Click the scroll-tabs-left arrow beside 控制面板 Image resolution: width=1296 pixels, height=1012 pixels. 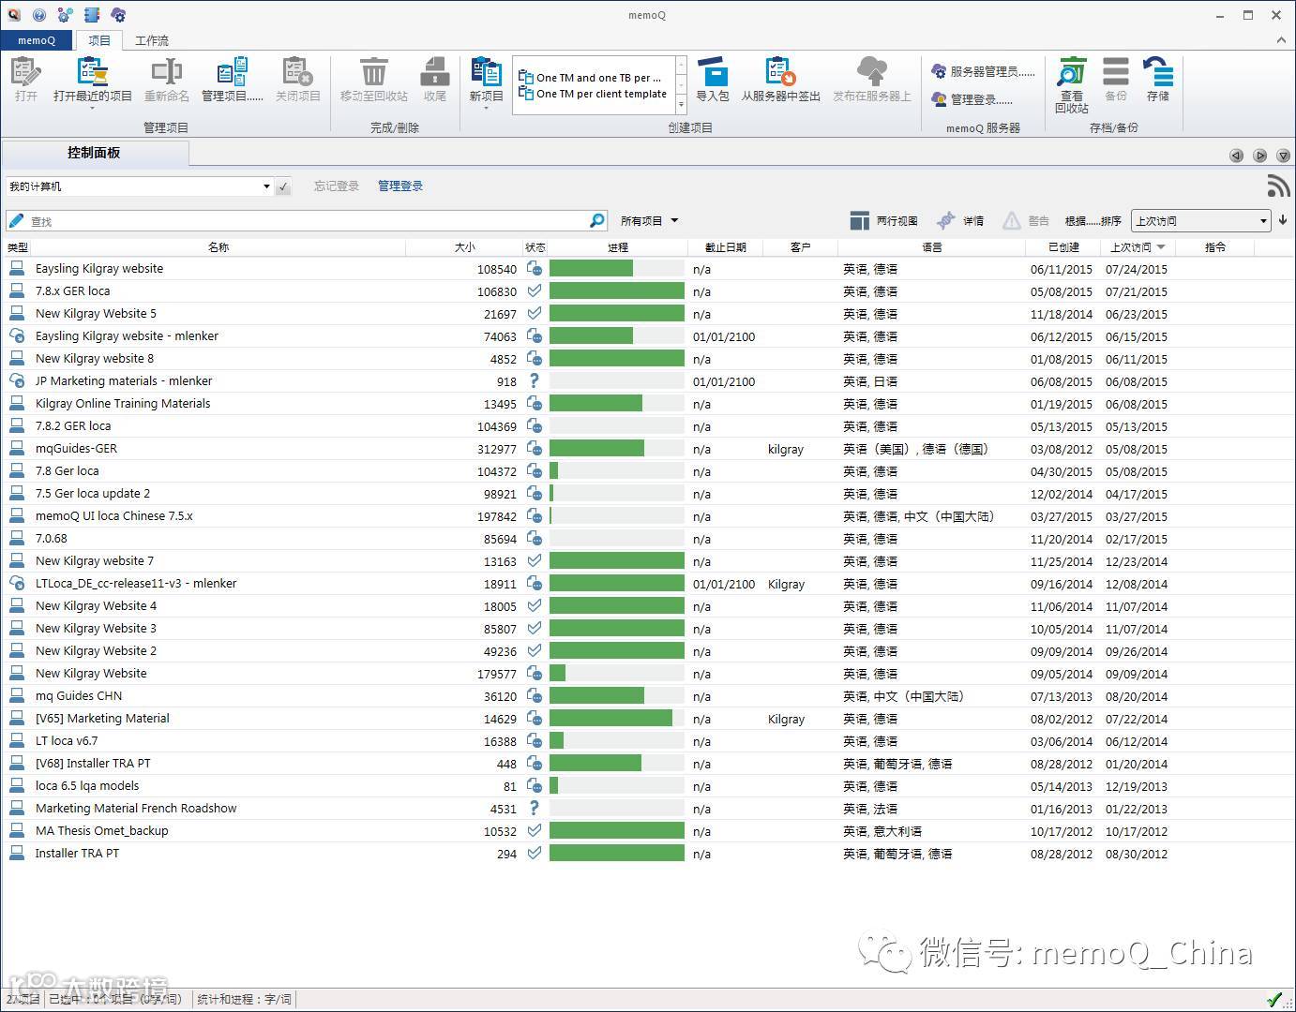tap(1236, 156)
